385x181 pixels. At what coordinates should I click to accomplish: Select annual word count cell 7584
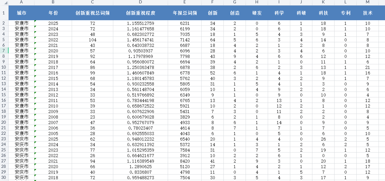click(x=185, y=150)
